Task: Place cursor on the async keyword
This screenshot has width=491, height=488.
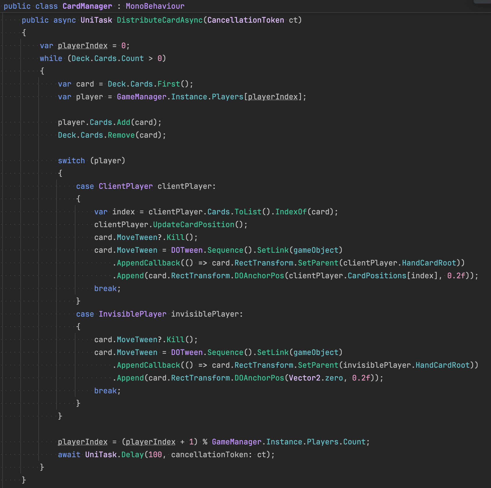Action: (64, 20)
